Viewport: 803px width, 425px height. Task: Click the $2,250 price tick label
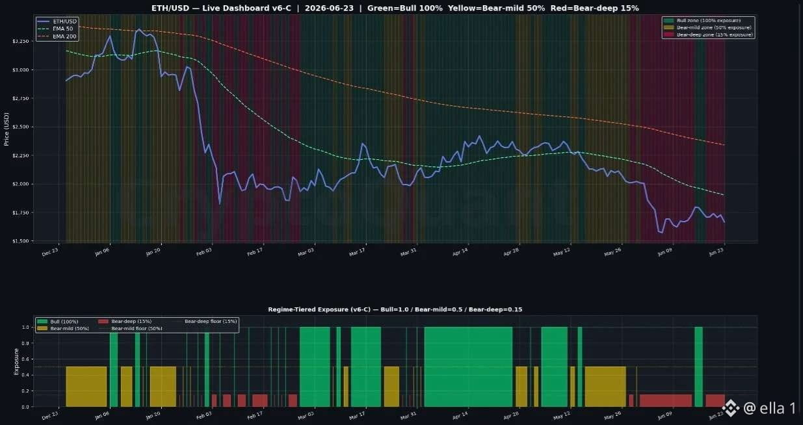click(x=21, y=155)
